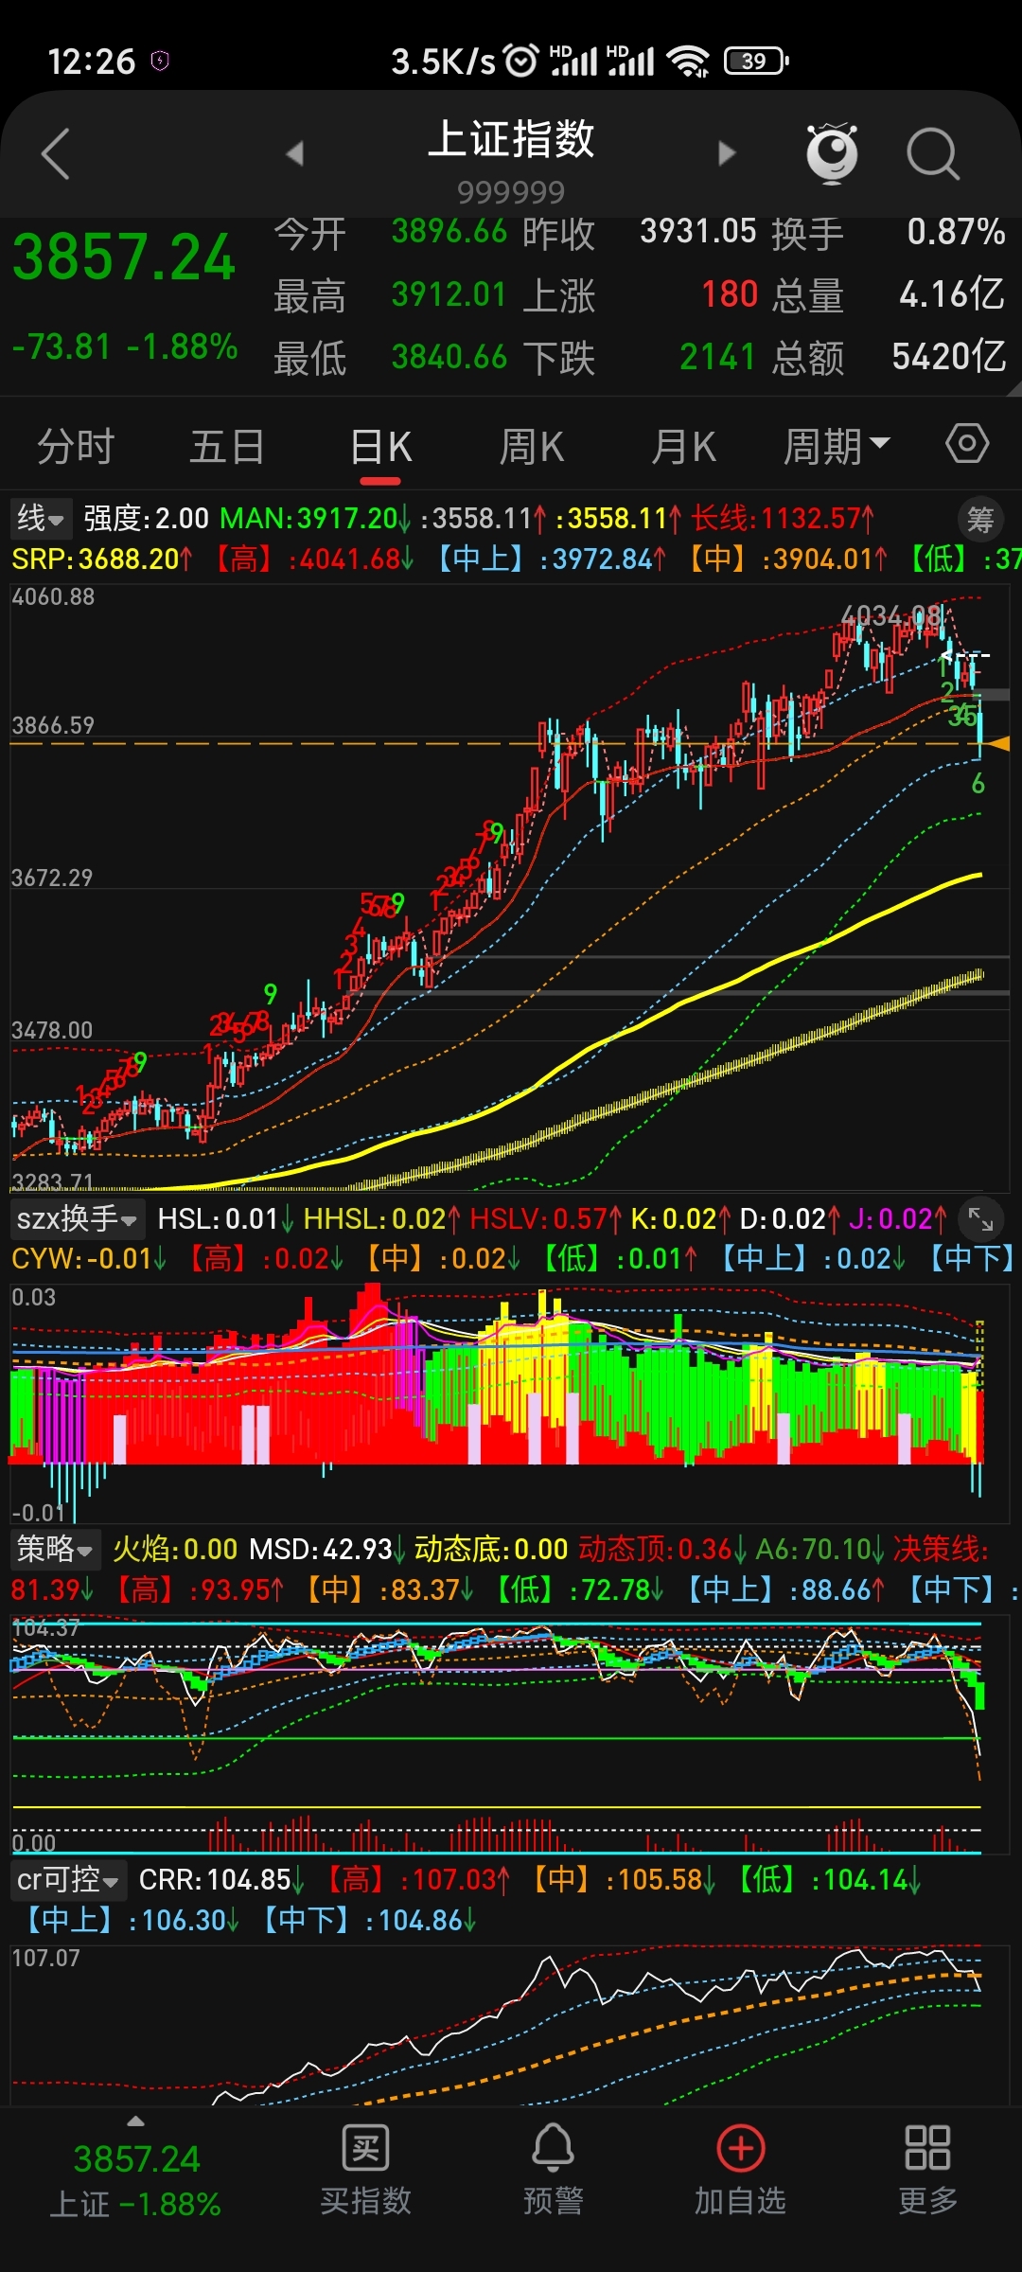The image size is (1022, 2272).
Task: Switch to 分时 tab
Action: [x=76, y=446]
